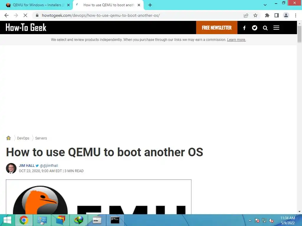Open Chrome from the taskbar
Image resolution: width=302 pixels, height=226 pixels.
[x=24, y=220]
